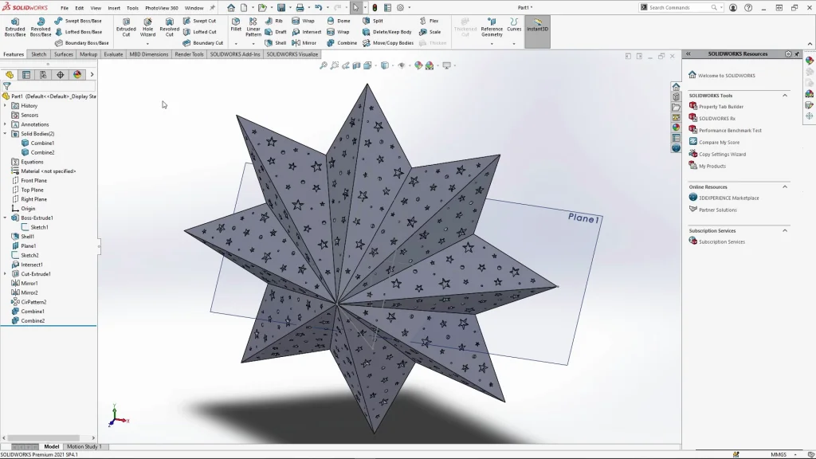Screen dimensions: 816x459
Task: Toggle the Section View in heads-up toolbar
Action: pyautogui.click(x=356, y=65)
